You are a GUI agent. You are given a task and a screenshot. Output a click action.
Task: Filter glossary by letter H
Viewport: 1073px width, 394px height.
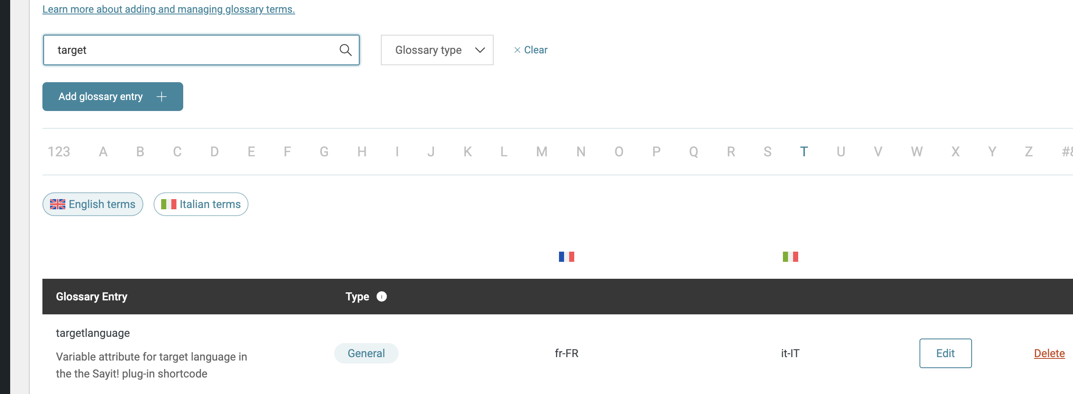click(x=362, y=152)
